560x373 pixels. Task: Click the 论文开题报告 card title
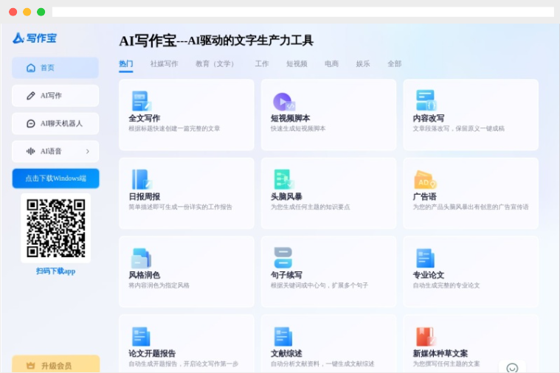click(152, 354)
